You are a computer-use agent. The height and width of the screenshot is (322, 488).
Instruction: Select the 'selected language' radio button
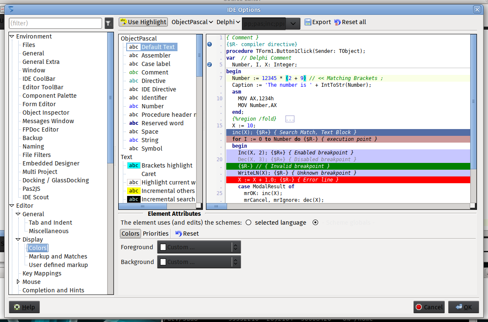(x=248, y=223)
